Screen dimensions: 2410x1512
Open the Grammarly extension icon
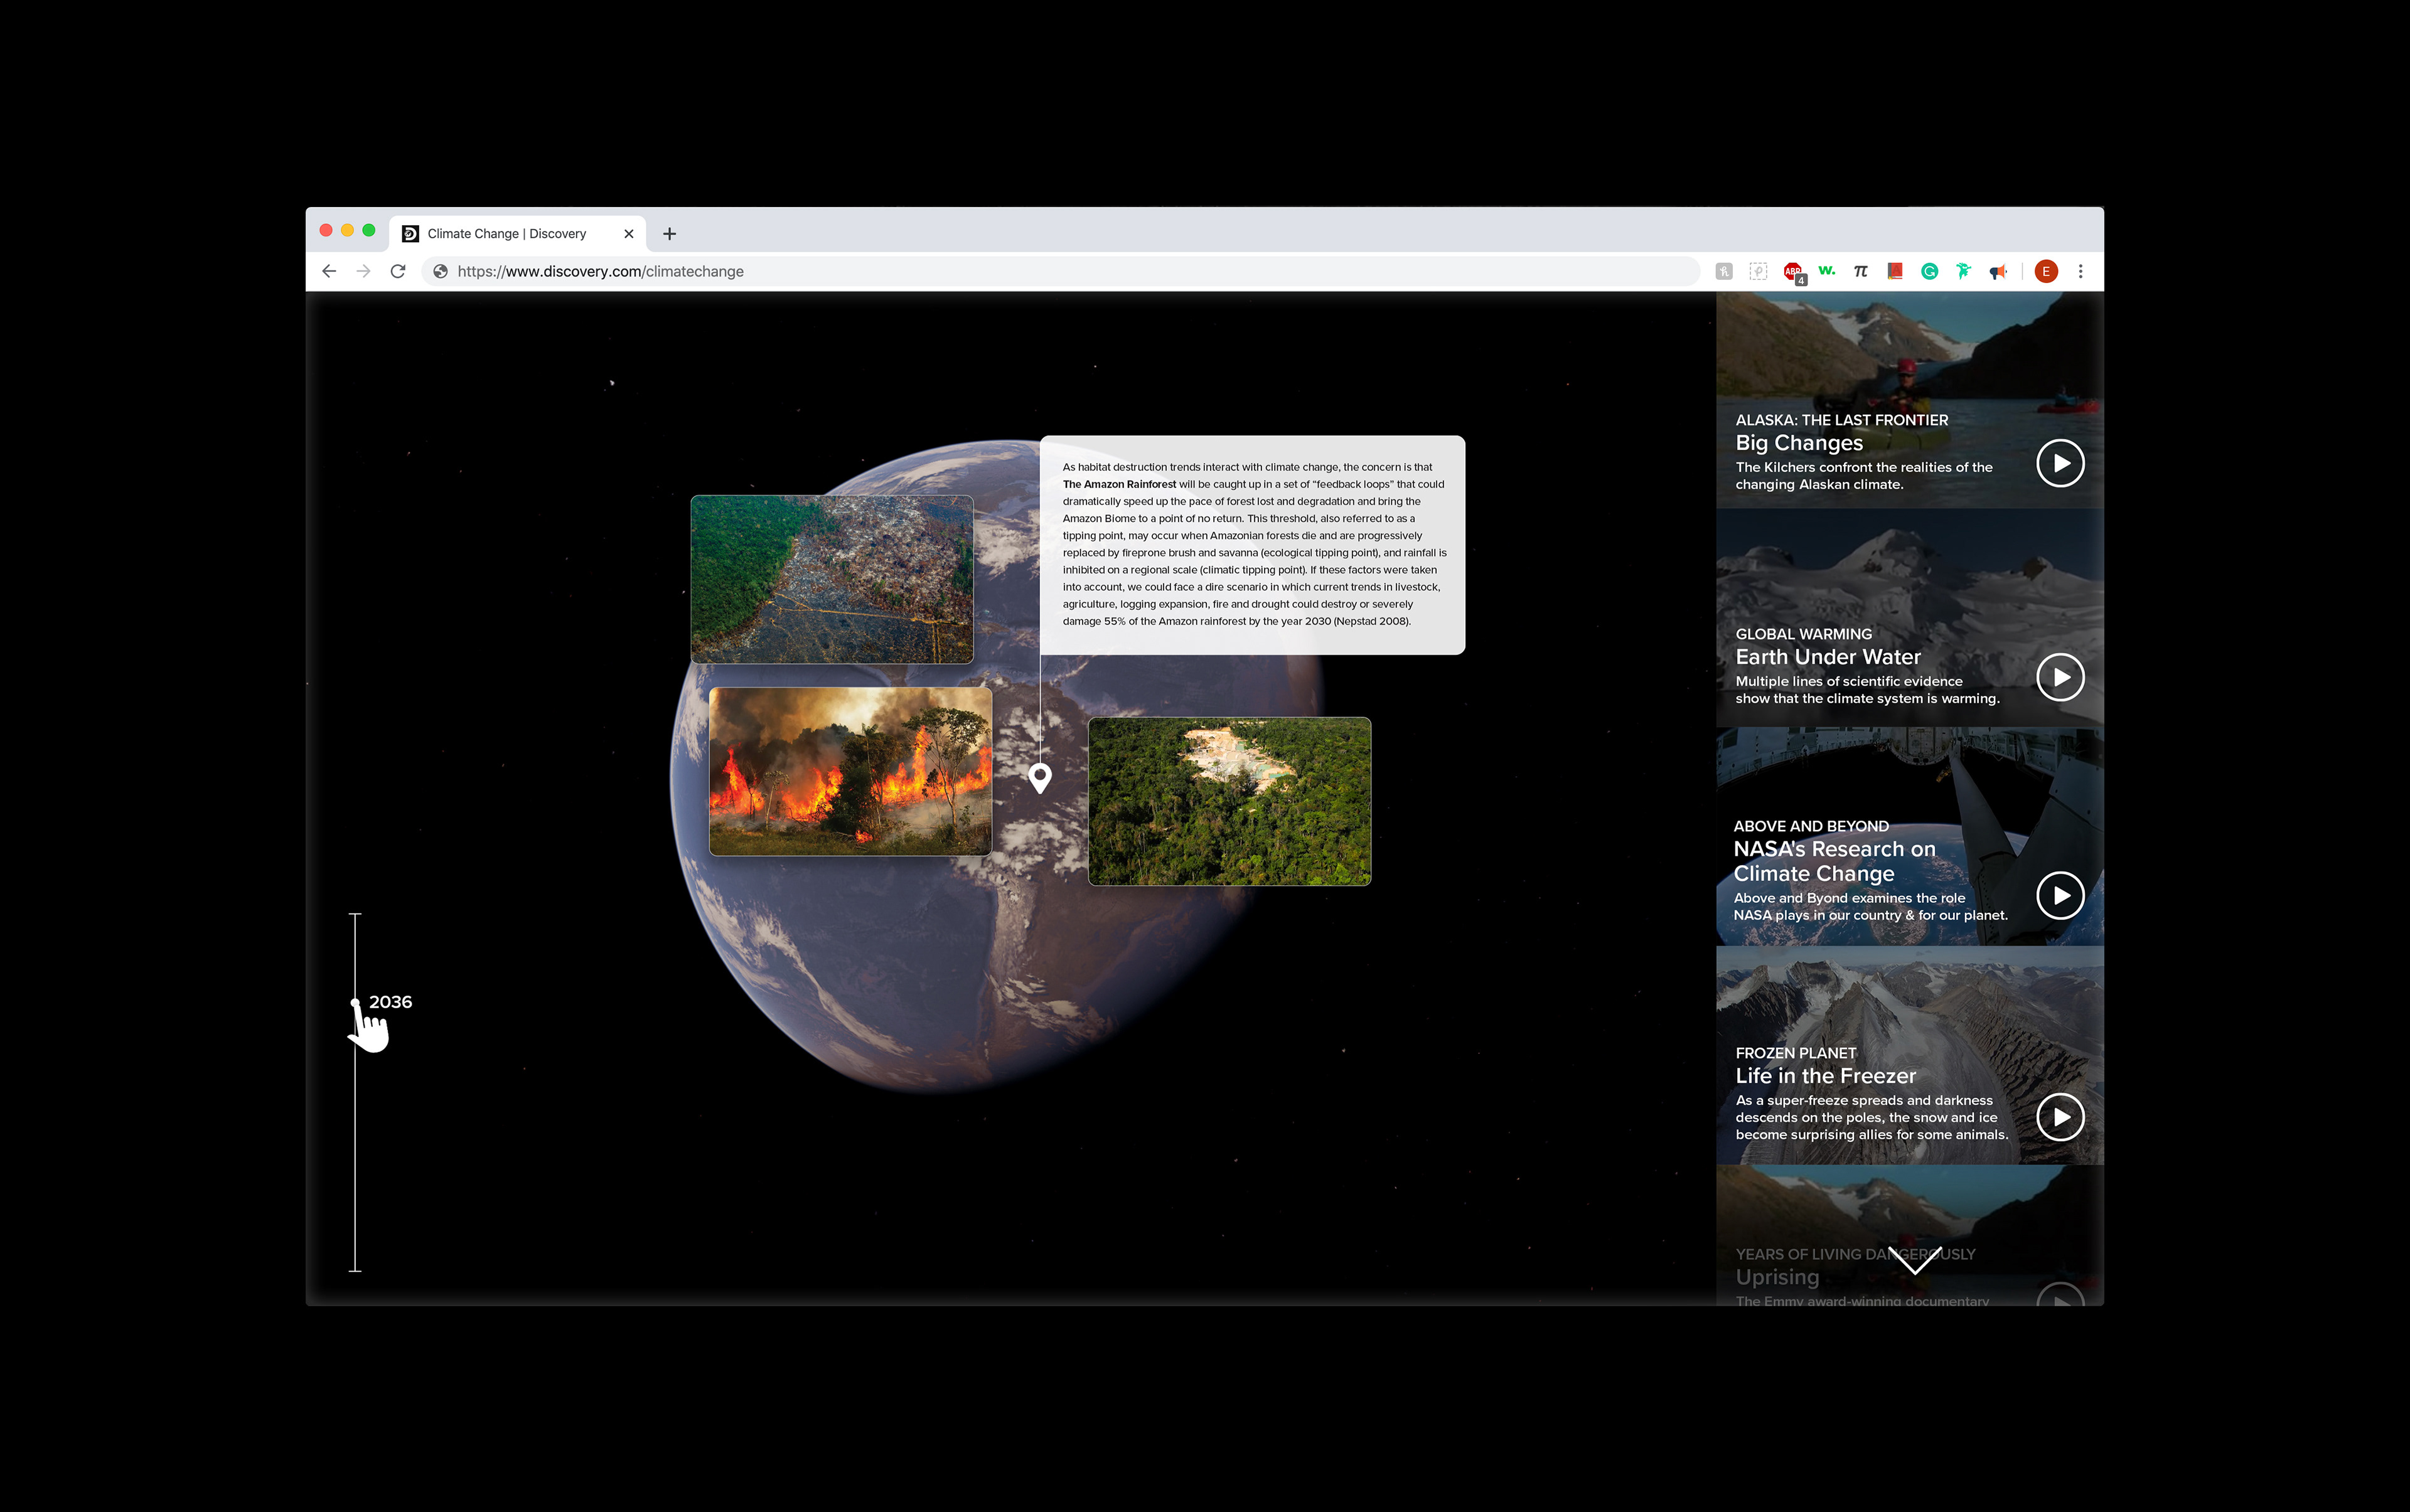[1929, 271]
